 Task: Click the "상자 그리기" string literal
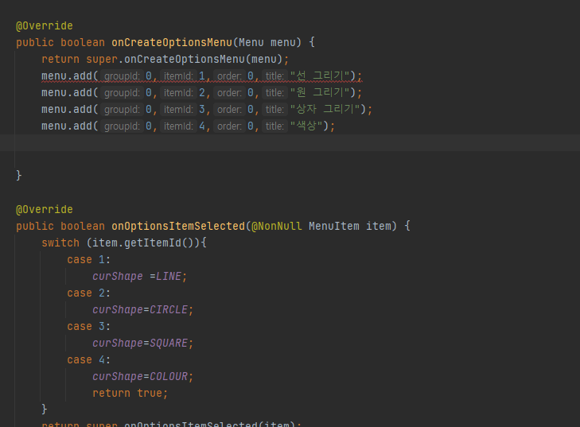pyautogui.click(x=325, y=110)
